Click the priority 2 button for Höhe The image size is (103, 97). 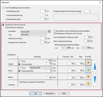88,70
